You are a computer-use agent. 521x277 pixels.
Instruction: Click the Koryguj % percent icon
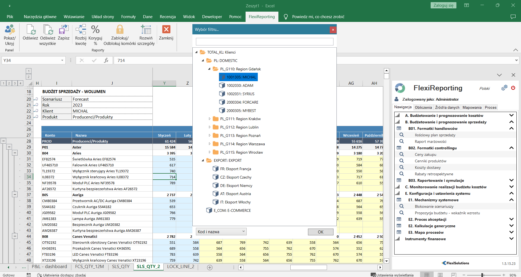click(x=95, y=30)
